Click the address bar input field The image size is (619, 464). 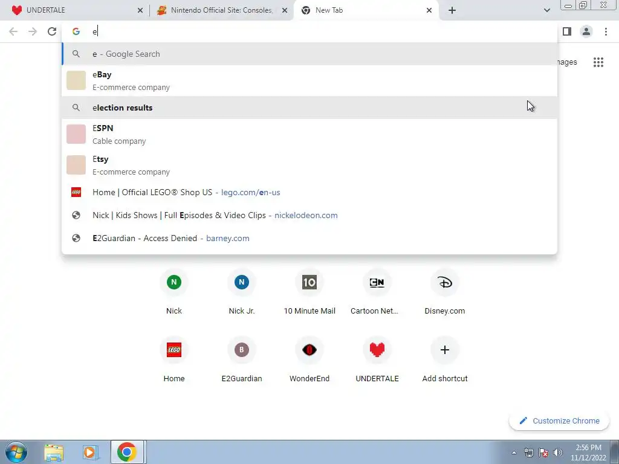(309, 31)
